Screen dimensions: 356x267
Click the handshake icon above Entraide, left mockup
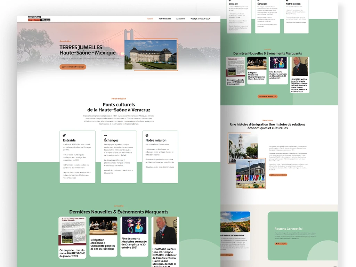64,135
